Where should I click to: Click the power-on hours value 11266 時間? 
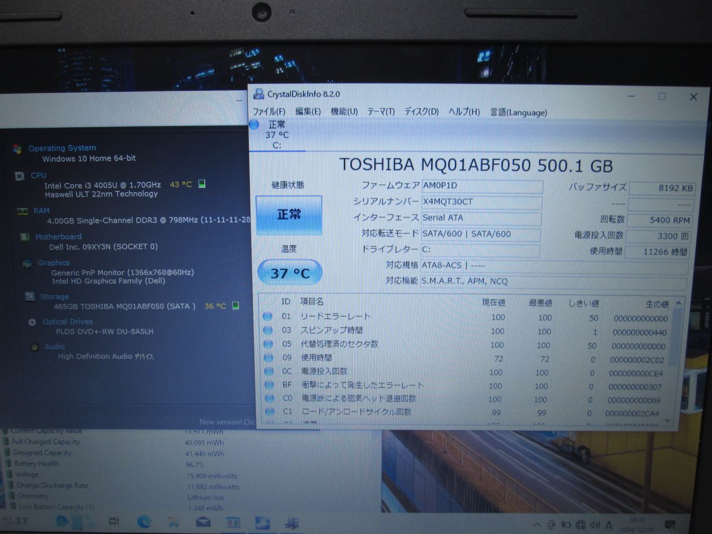coord(657,252)
